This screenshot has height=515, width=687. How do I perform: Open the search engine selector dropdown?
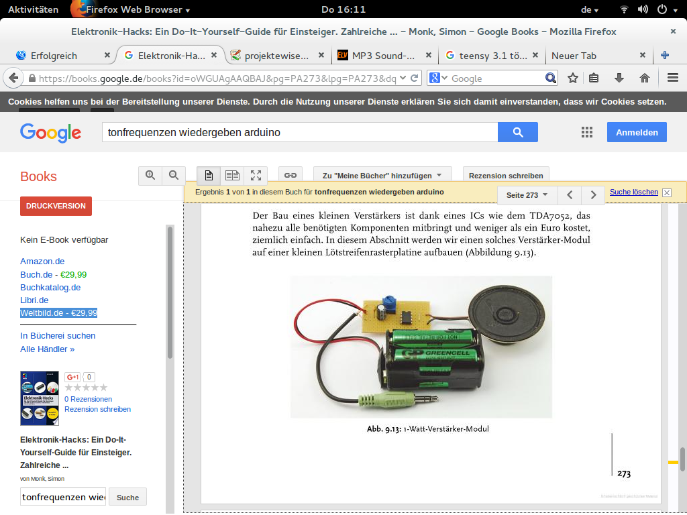(439, 78)
